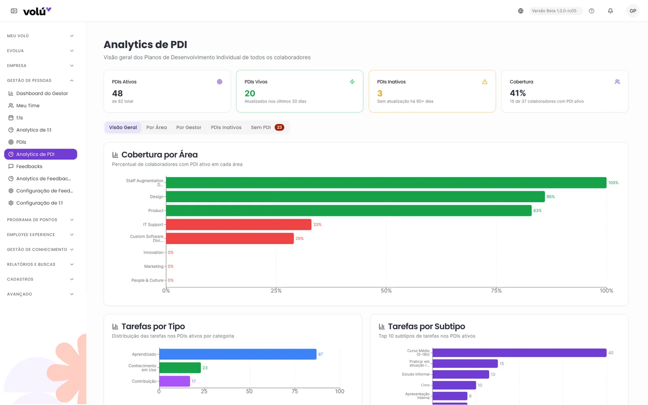Image resolution: width=648 pixels, height=405 pixels.
Task: Switch to the Por Área tab
Action: pos(156,127)
